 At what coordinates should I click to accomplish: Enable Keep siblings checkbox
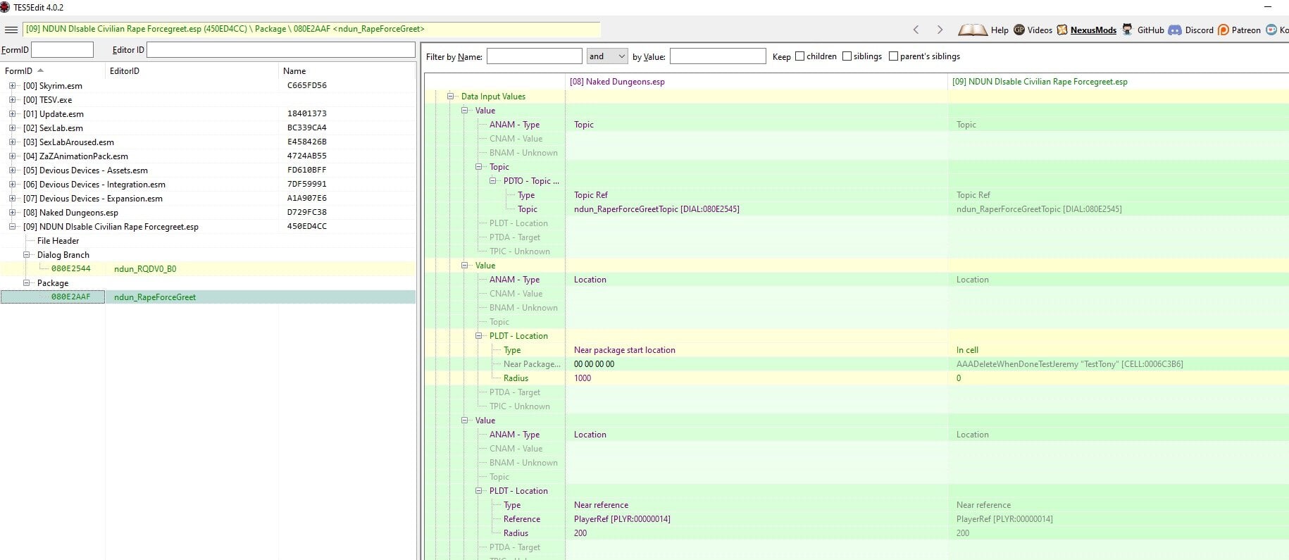point(847,56)
